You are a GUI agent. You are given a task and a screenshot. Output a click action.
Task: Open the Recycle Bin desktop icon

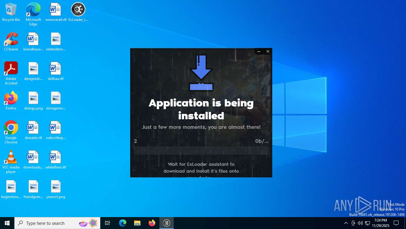[11, 12]
